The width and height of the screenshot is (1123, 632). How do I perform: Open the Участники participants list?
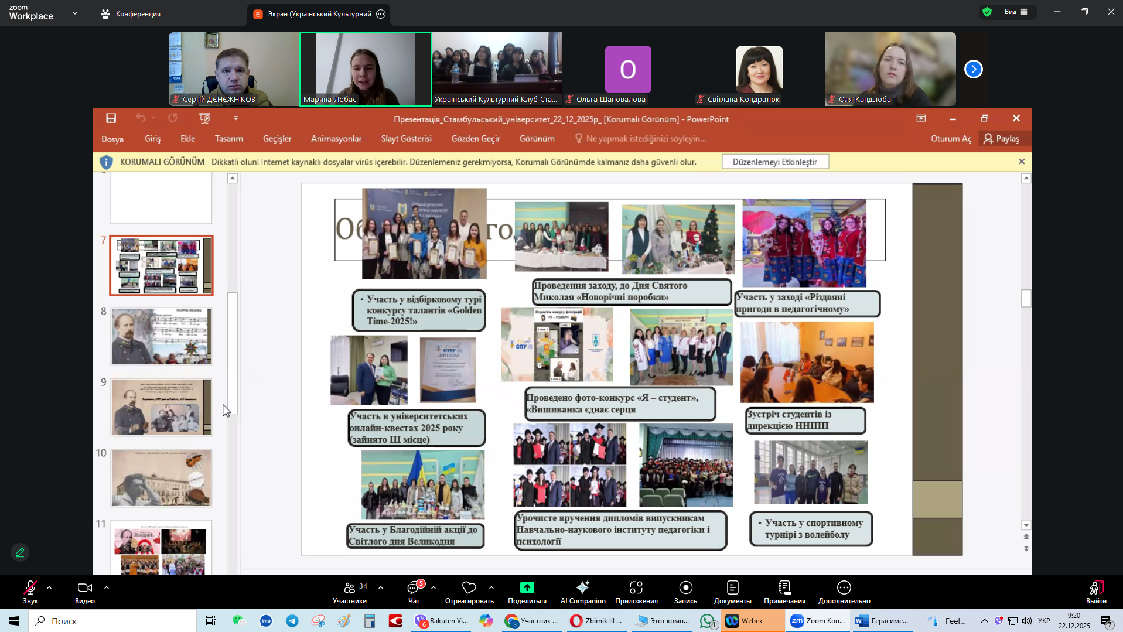[350, 588]
